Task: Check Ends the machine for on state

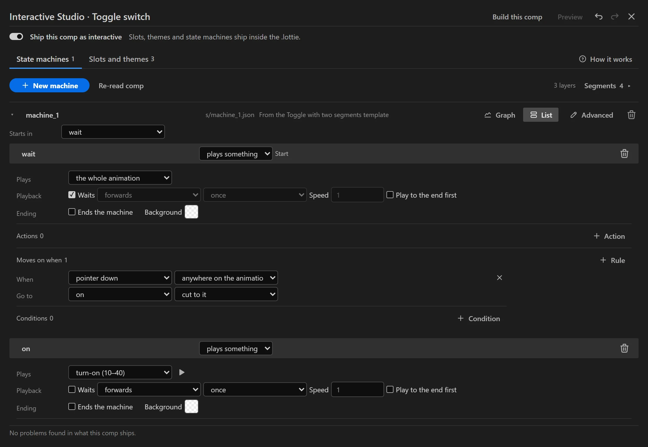Action: 72,406
